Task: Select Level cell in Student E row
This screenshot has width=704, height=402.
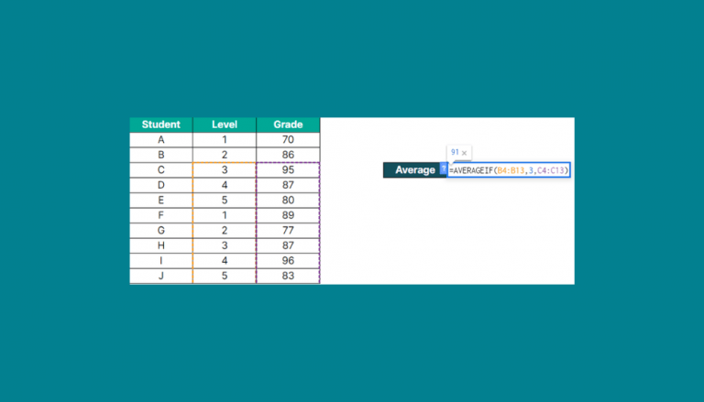Action: click(225, 201)
